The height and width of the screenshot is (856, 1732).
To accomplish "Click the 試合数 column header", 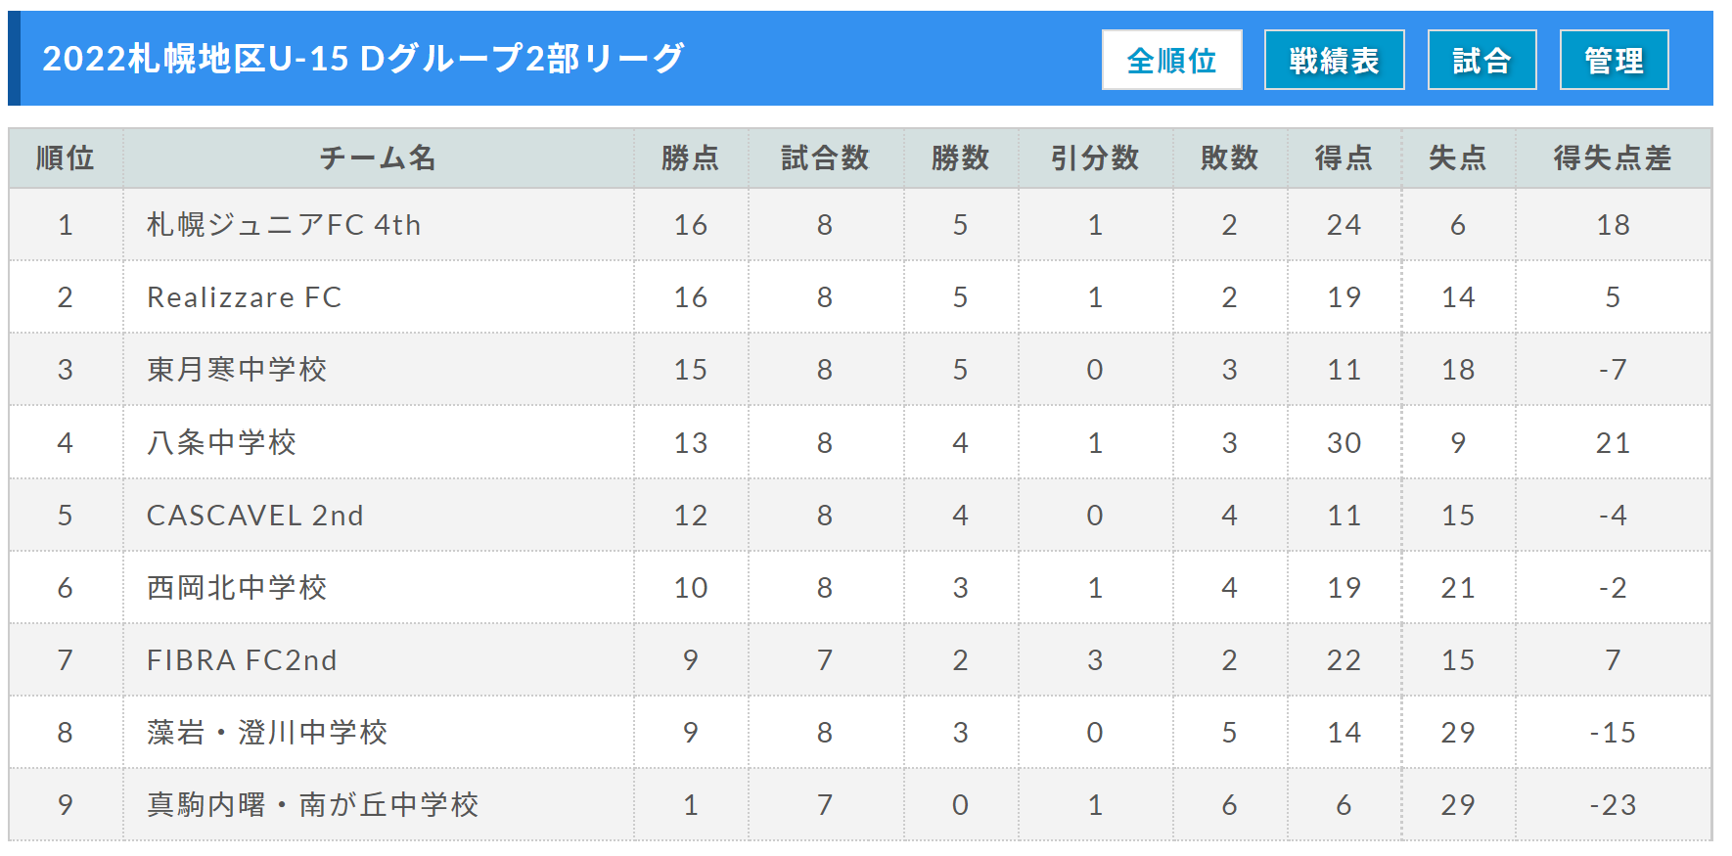I will click(825, 158).
